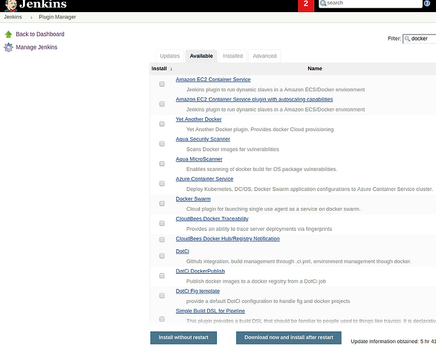The height and width of the screenshot is (348, 436).
Task: Click into the Filter field containing docker
Action: [x=420, y=39]
